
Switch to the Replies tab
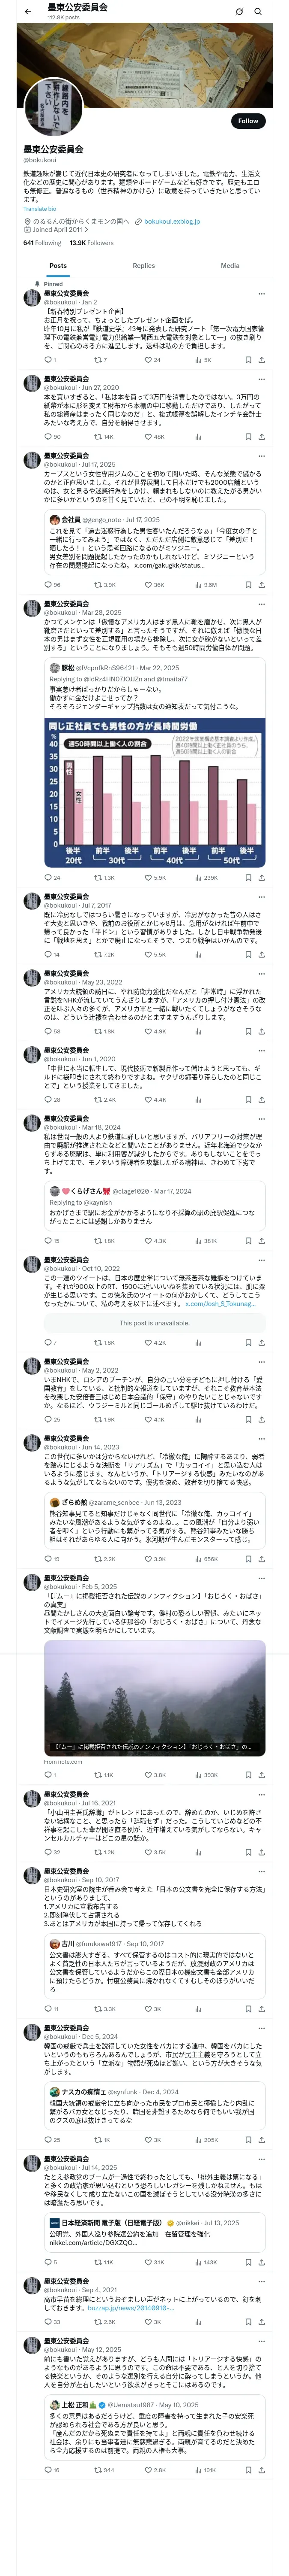pos(143,266)
